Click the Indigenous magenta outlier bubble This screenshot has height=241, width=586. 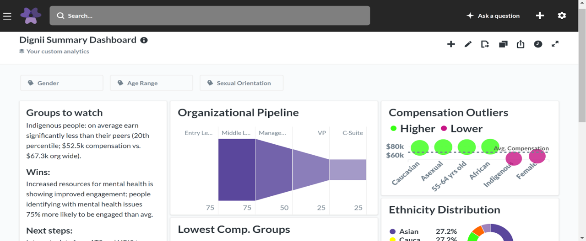[514, 158]
